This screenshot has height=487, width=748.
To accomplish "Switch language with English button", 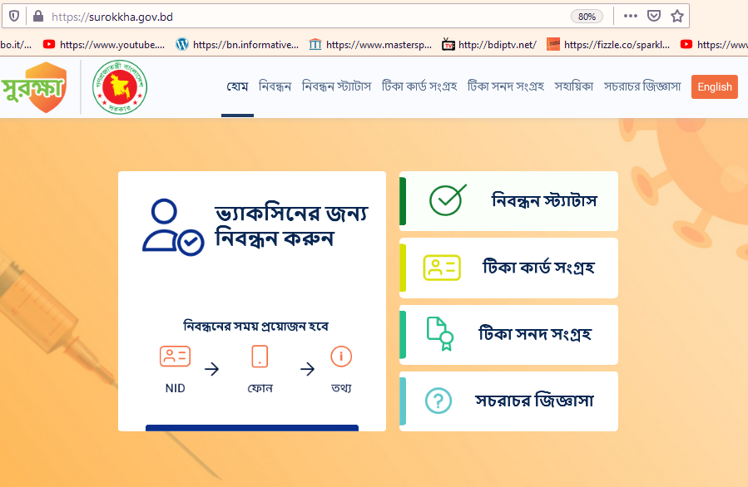I will click(714, 86).
